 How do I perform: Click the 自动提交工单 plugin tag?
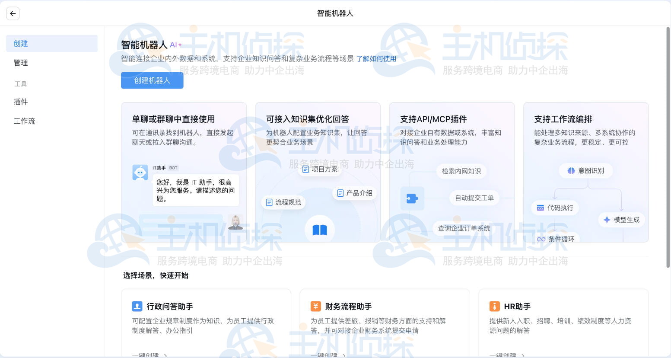click(x=474, y=198)
